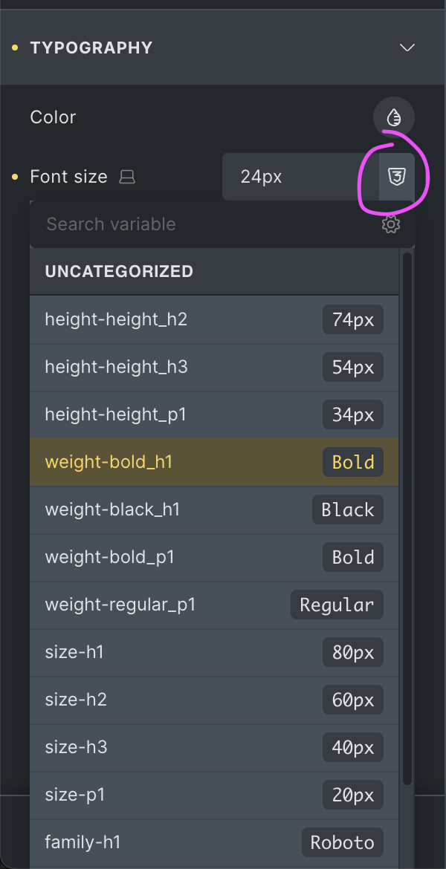Open the color picker droplet icon
Viewport: 446px width, 869px height.
[x=394, y=117]
